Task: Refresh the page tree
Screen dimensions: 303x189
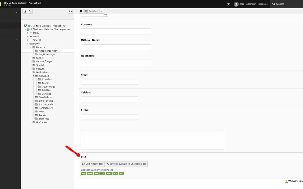Action: (x=70, y=11)
